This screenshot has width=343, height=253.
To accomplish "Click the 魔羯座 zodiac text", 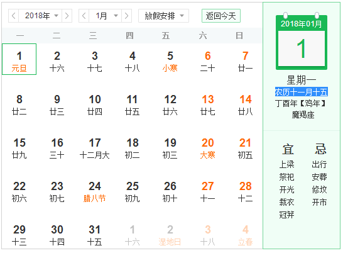I will point(303,115).
